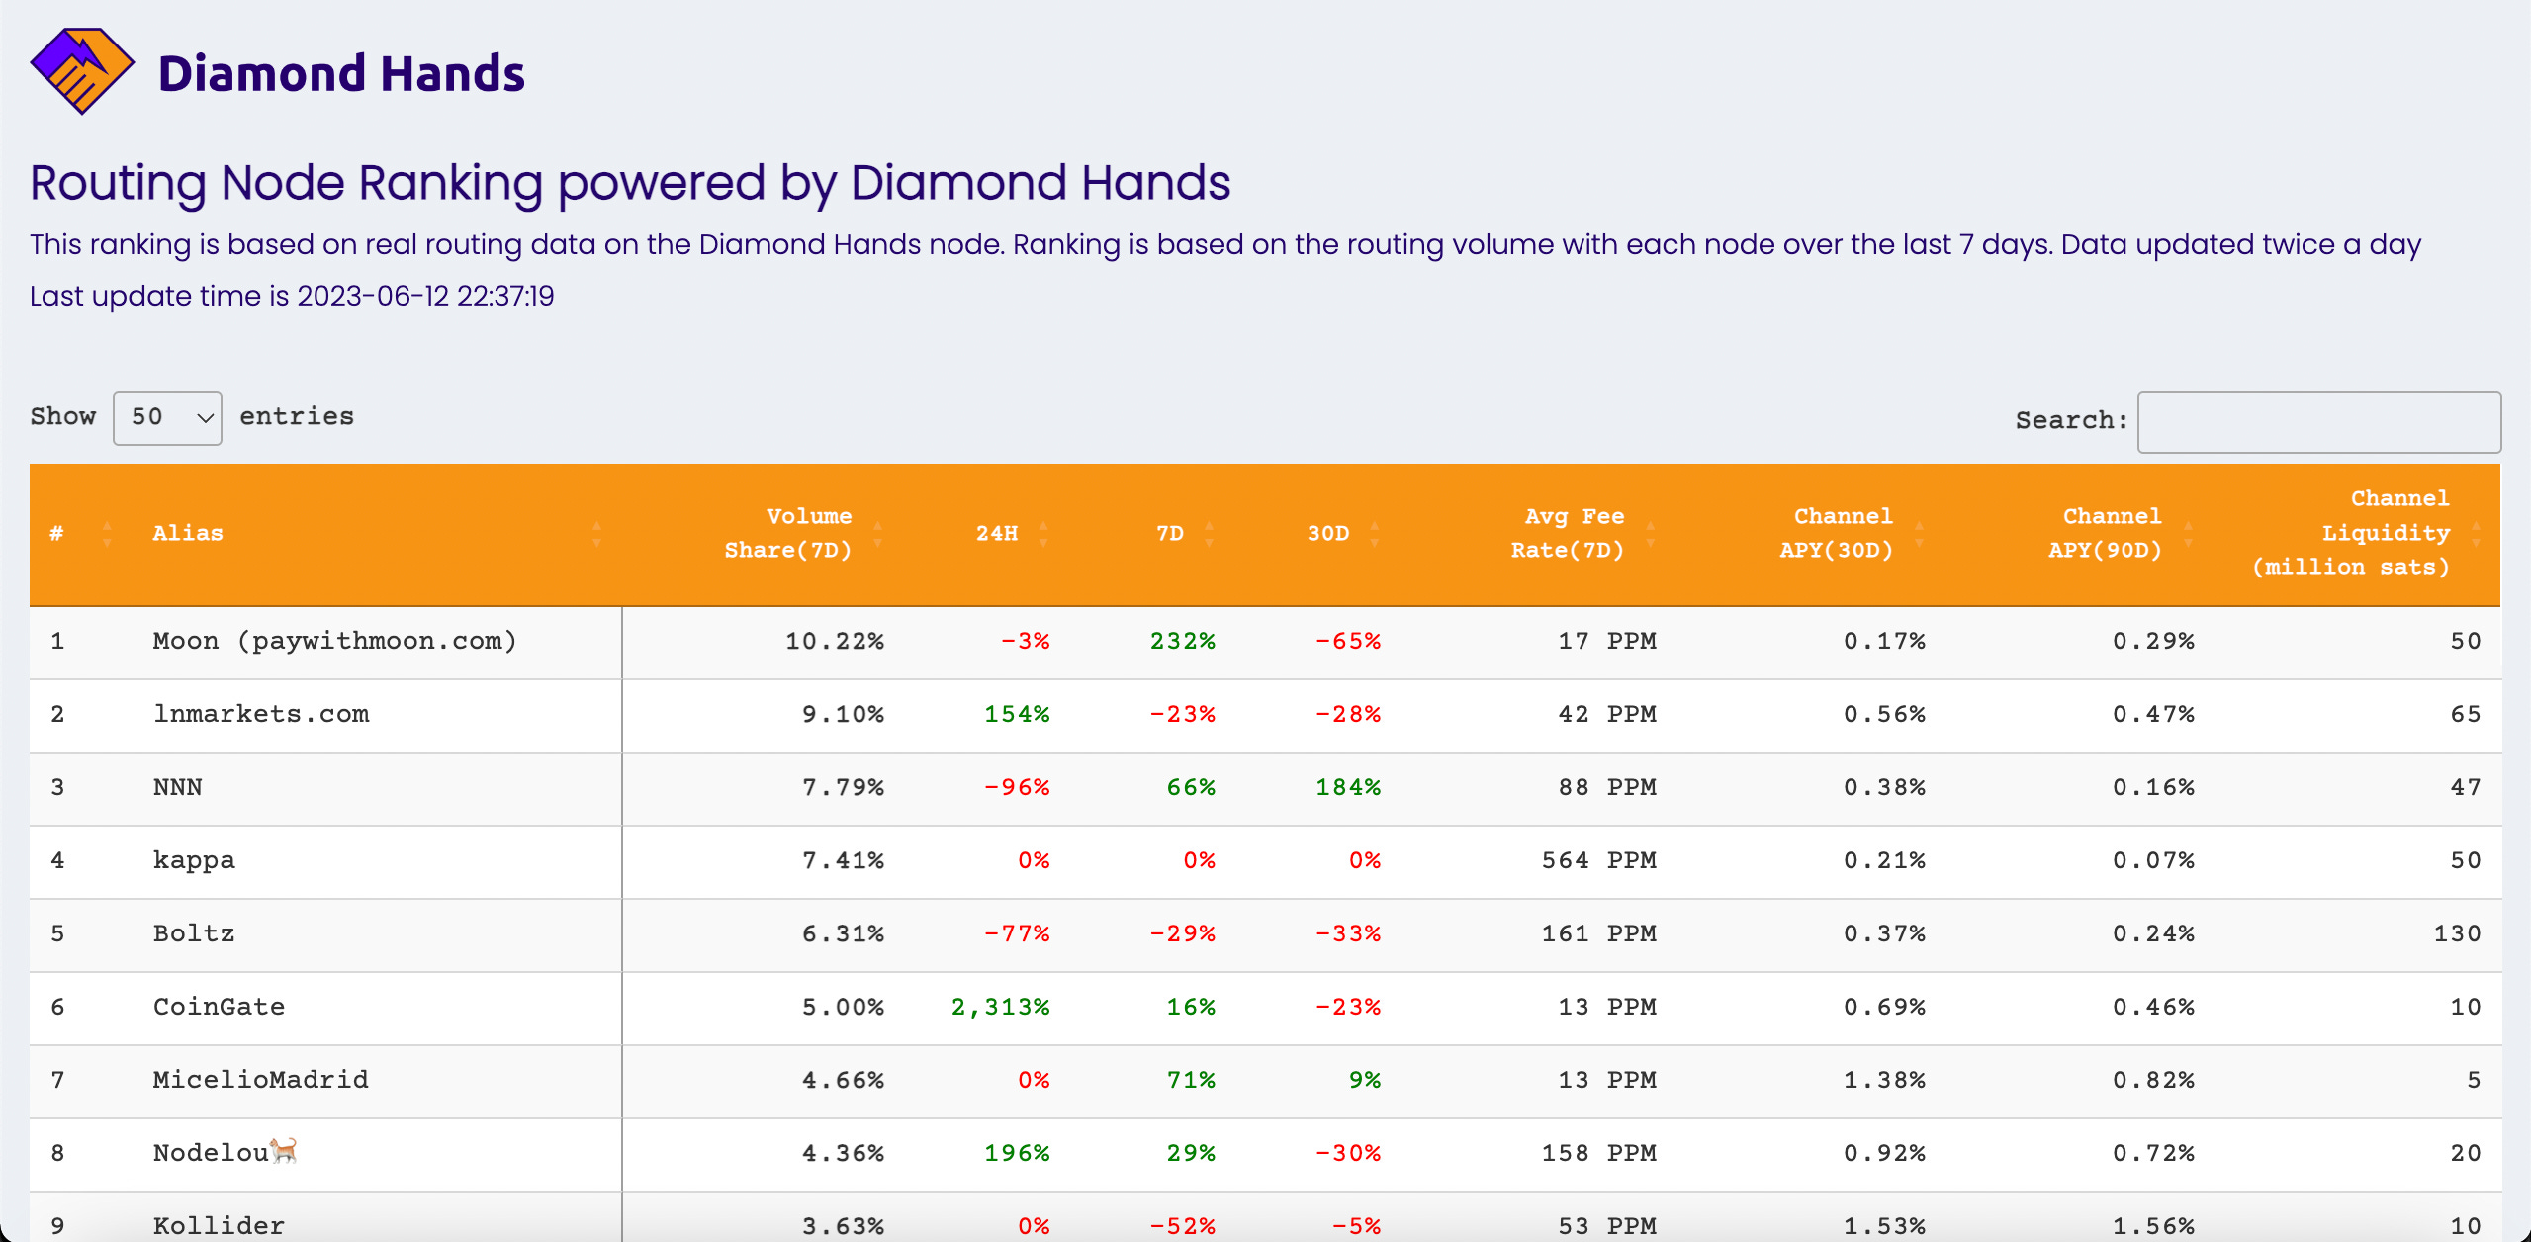This screenshot has width=2531, height=1242.
Task: Click CoinGate's 0.69% APY(30D) value
Action: (x=1884, y=1008)
